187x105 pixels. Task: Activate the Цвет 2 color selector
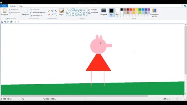[117, 12]
